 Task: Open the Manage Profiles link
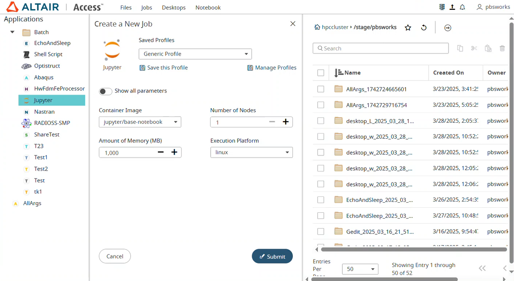272,68
